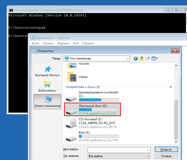Image resolution: width=187 pixels, height=160 pixels.
Task: Click the Back navigation arrow icon
Action: pyautogui.click(x=136, y=58)
